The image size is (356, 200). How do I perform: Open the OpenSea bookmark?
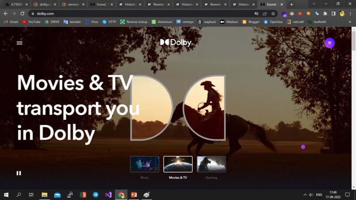tap(273, 22)
